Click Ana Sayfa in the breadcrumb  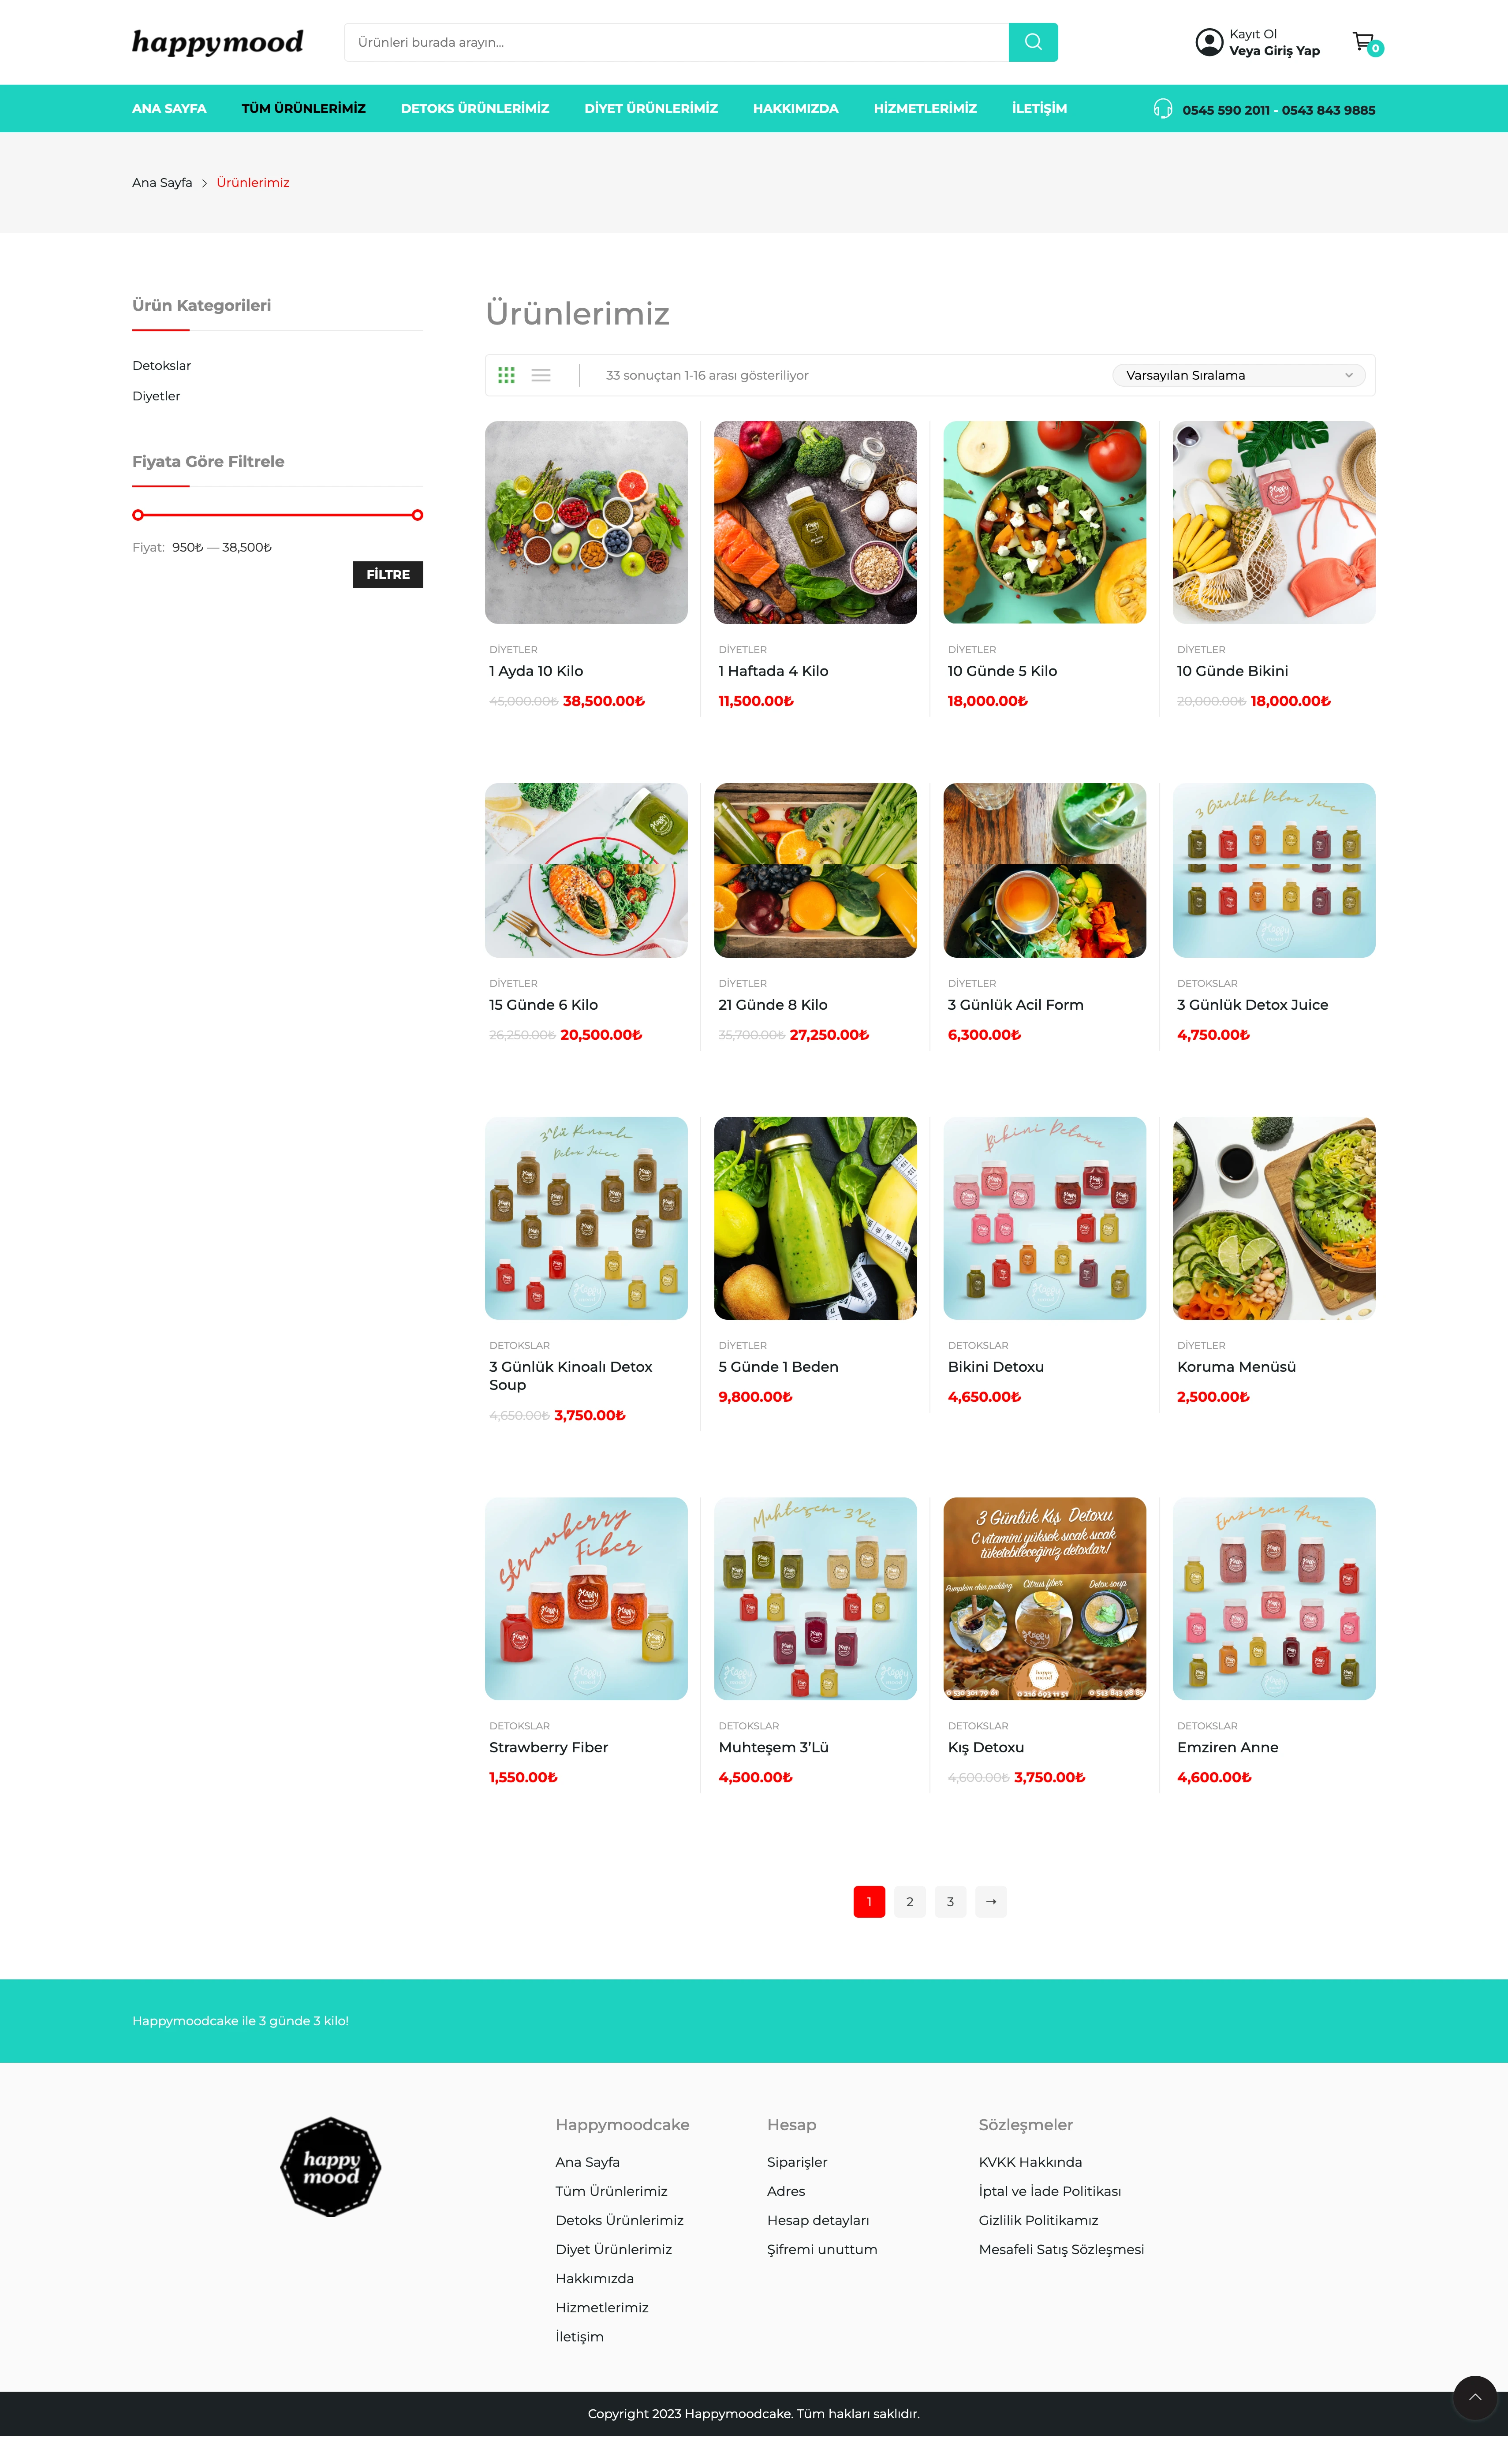162,182
